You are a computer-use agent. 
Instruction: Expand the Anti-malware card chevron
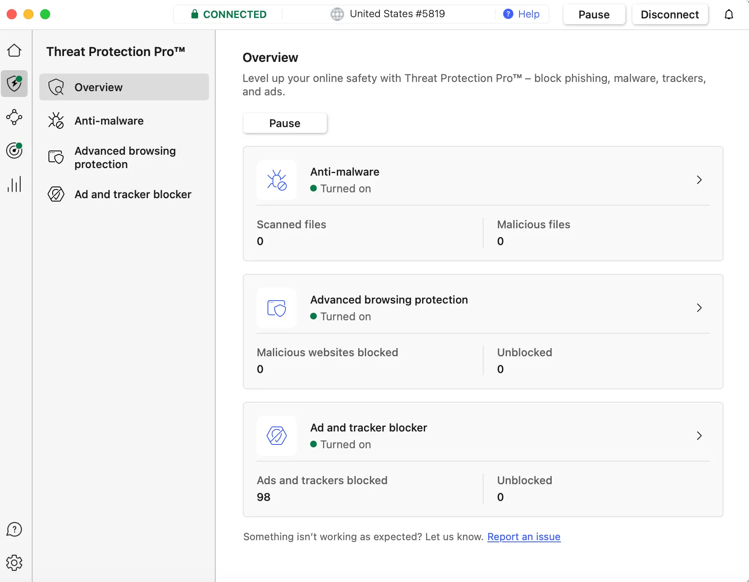point(699,180)
